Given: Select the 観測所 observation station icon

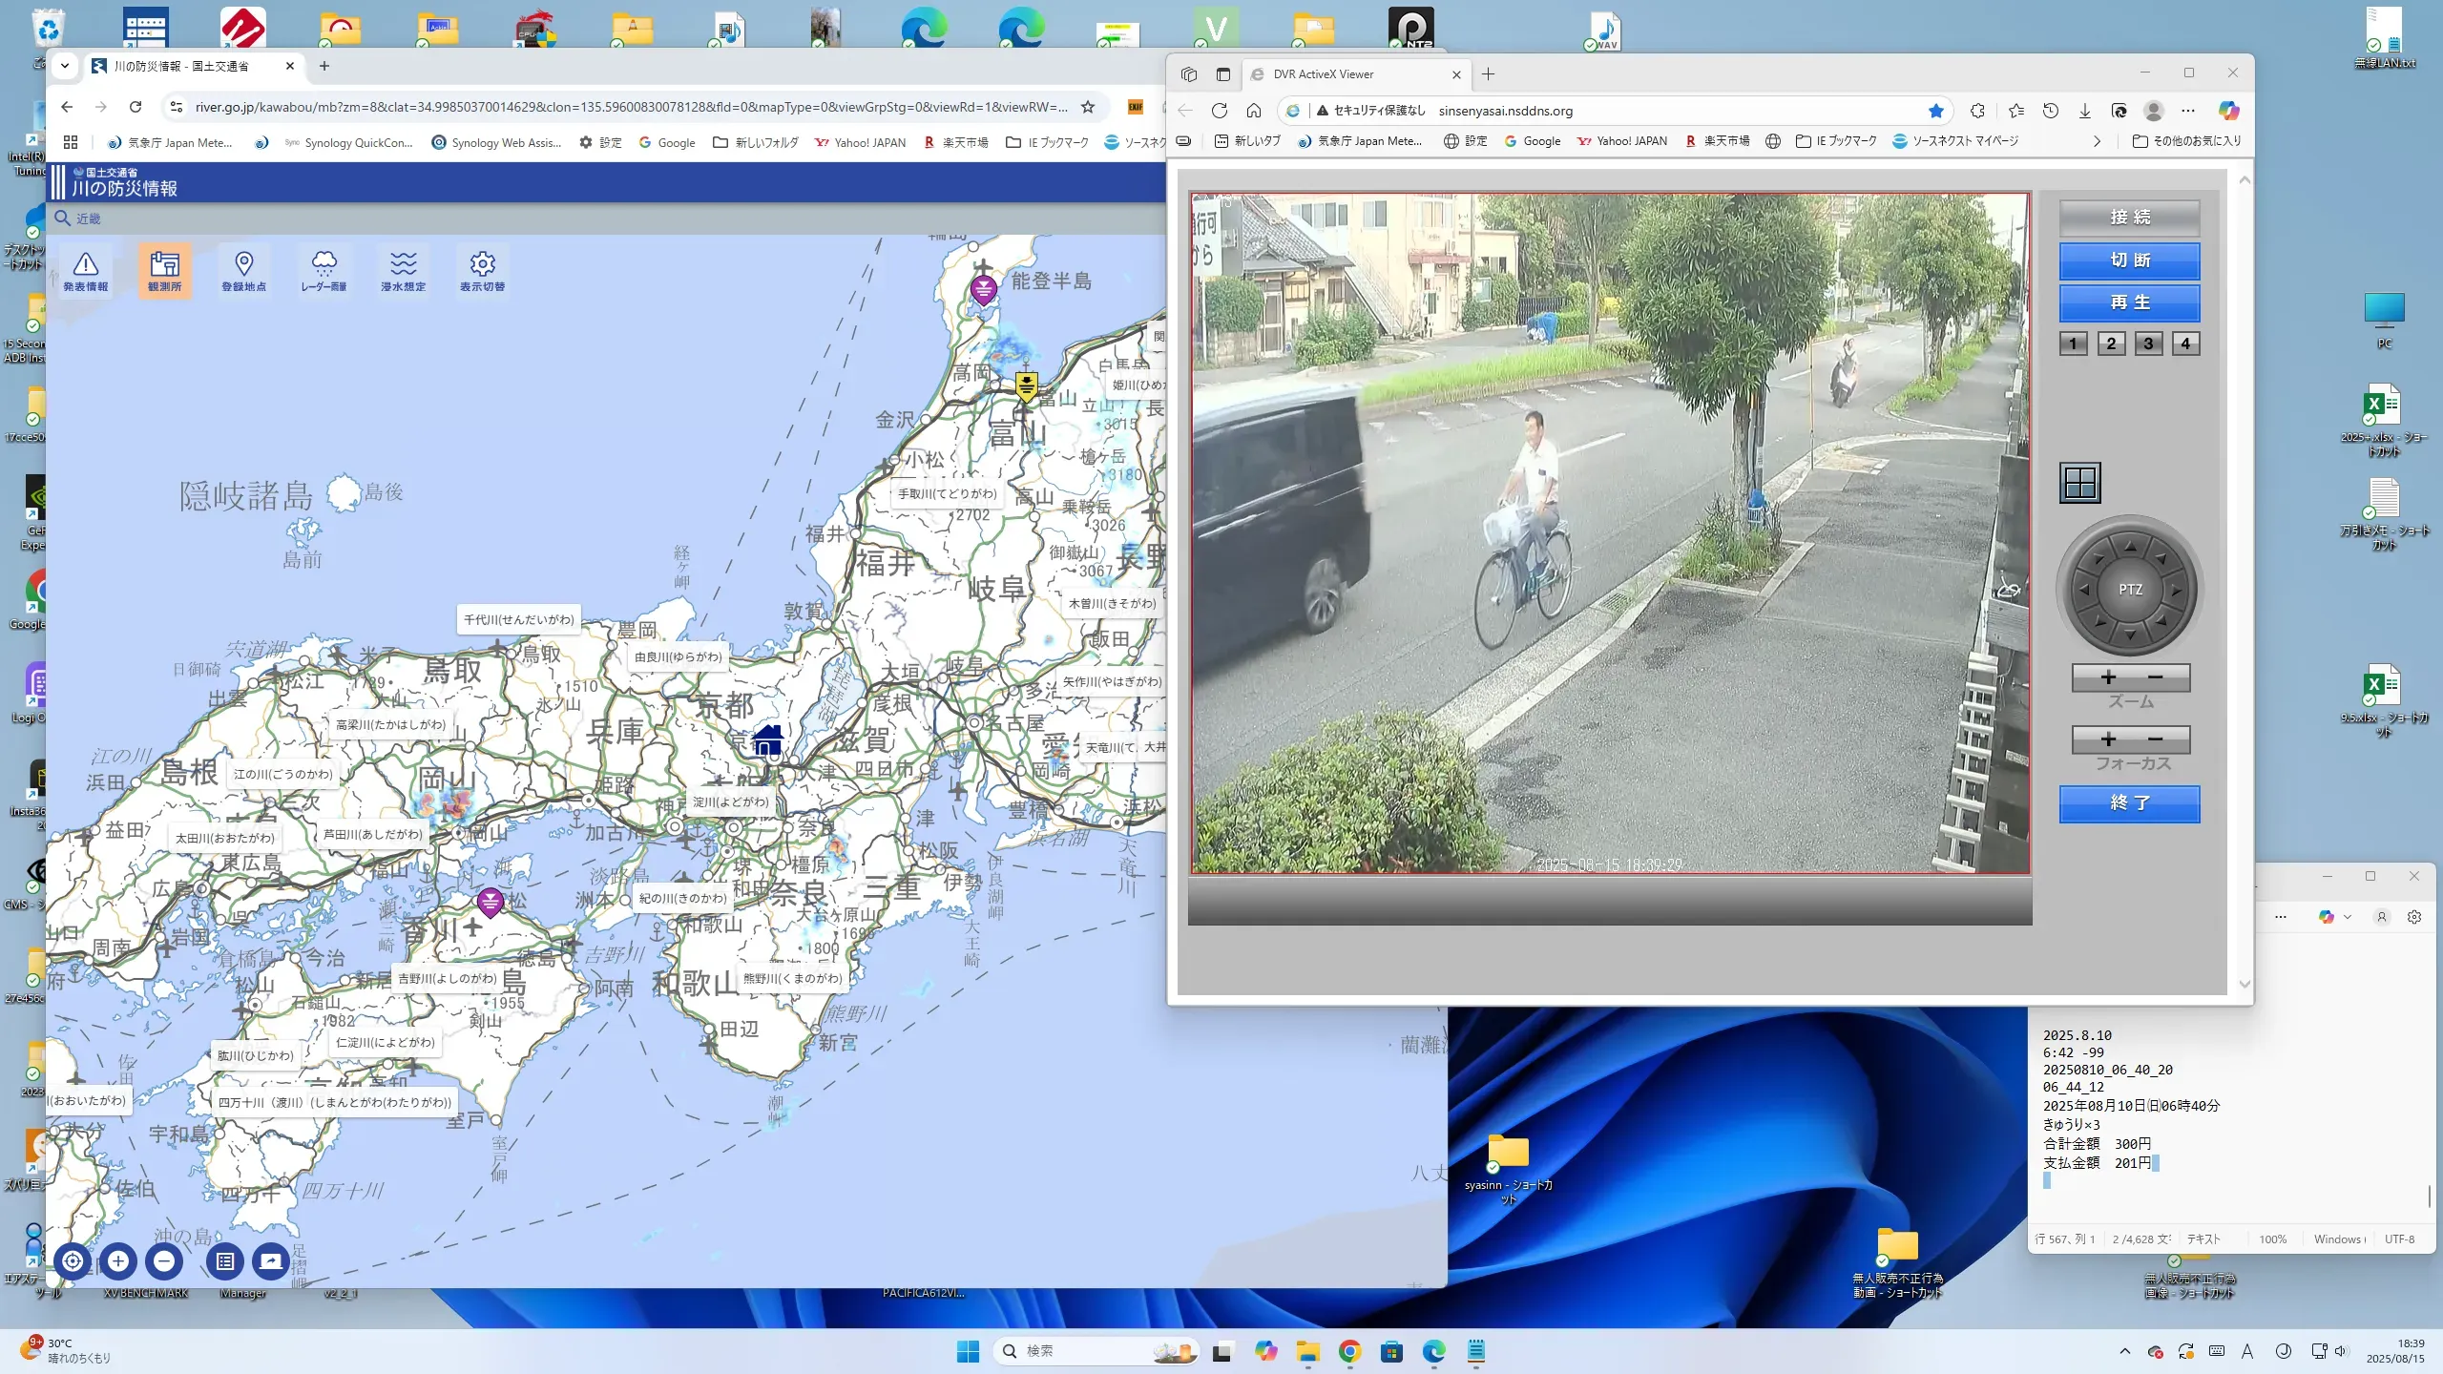Looking at the screenshot, I should click(x=164, y=271).
